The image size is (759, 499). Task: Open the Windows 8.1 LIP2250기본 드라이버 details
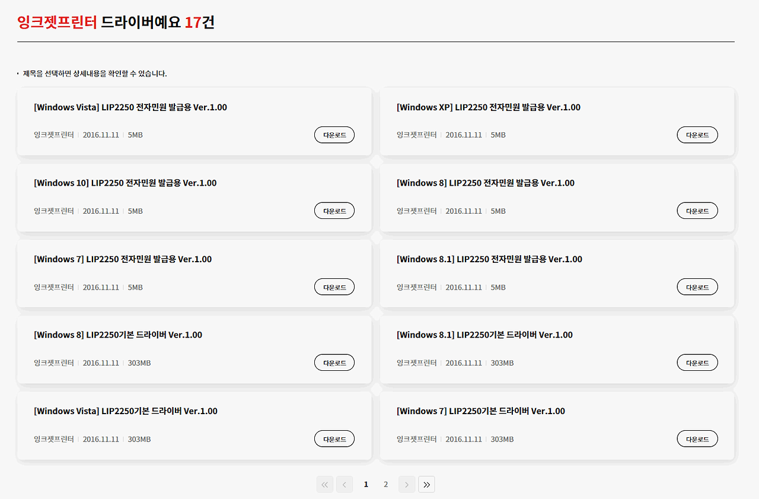point(484,335)
